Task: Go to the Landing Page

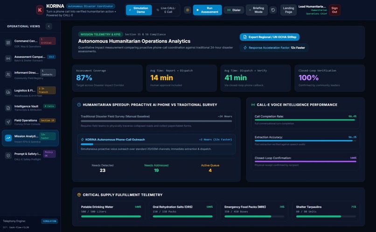Action: click(x=288, y=10)
